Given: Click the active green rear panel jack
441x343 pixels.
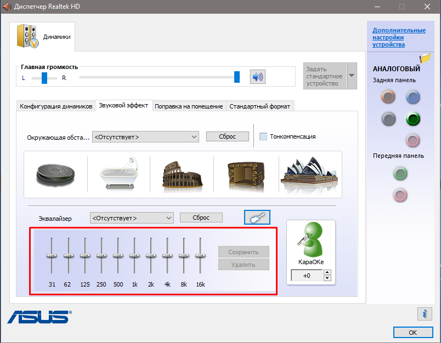Looking at the screenshot, I should tap(412, 118).
